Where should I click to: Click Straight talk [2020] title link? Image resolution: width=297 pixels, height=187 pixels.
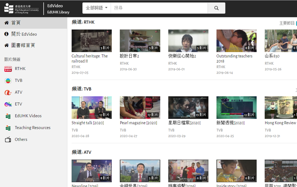[x=88, y=123]
